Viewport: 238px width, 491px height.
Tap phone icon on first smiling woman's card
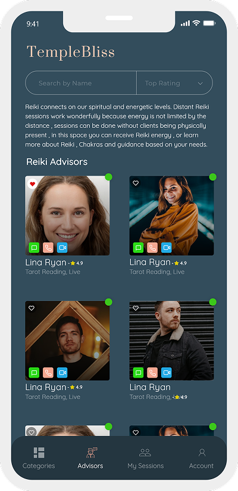[48, 248]
